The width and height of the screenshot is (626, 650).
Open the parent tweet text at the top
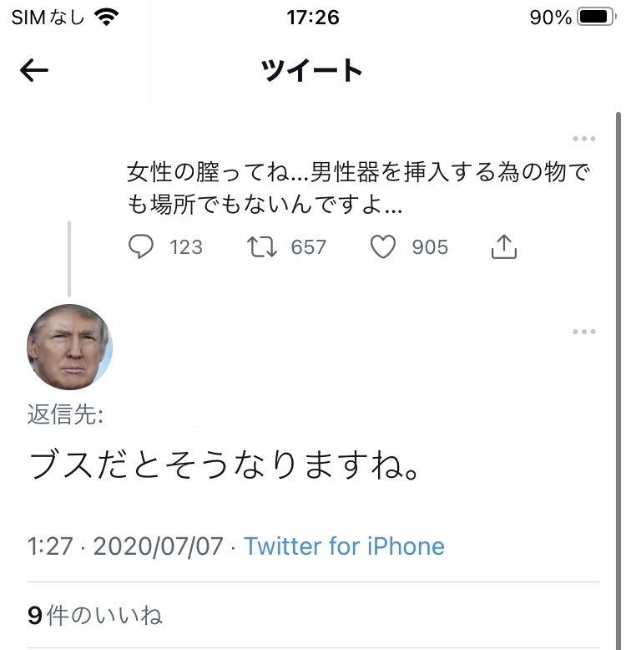tap(359, 189)
